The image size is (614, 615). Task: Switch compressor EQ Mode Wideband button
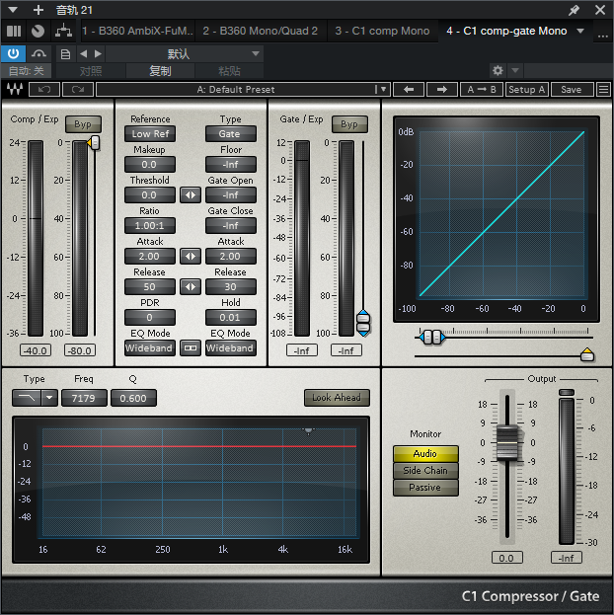pos(150,347)
